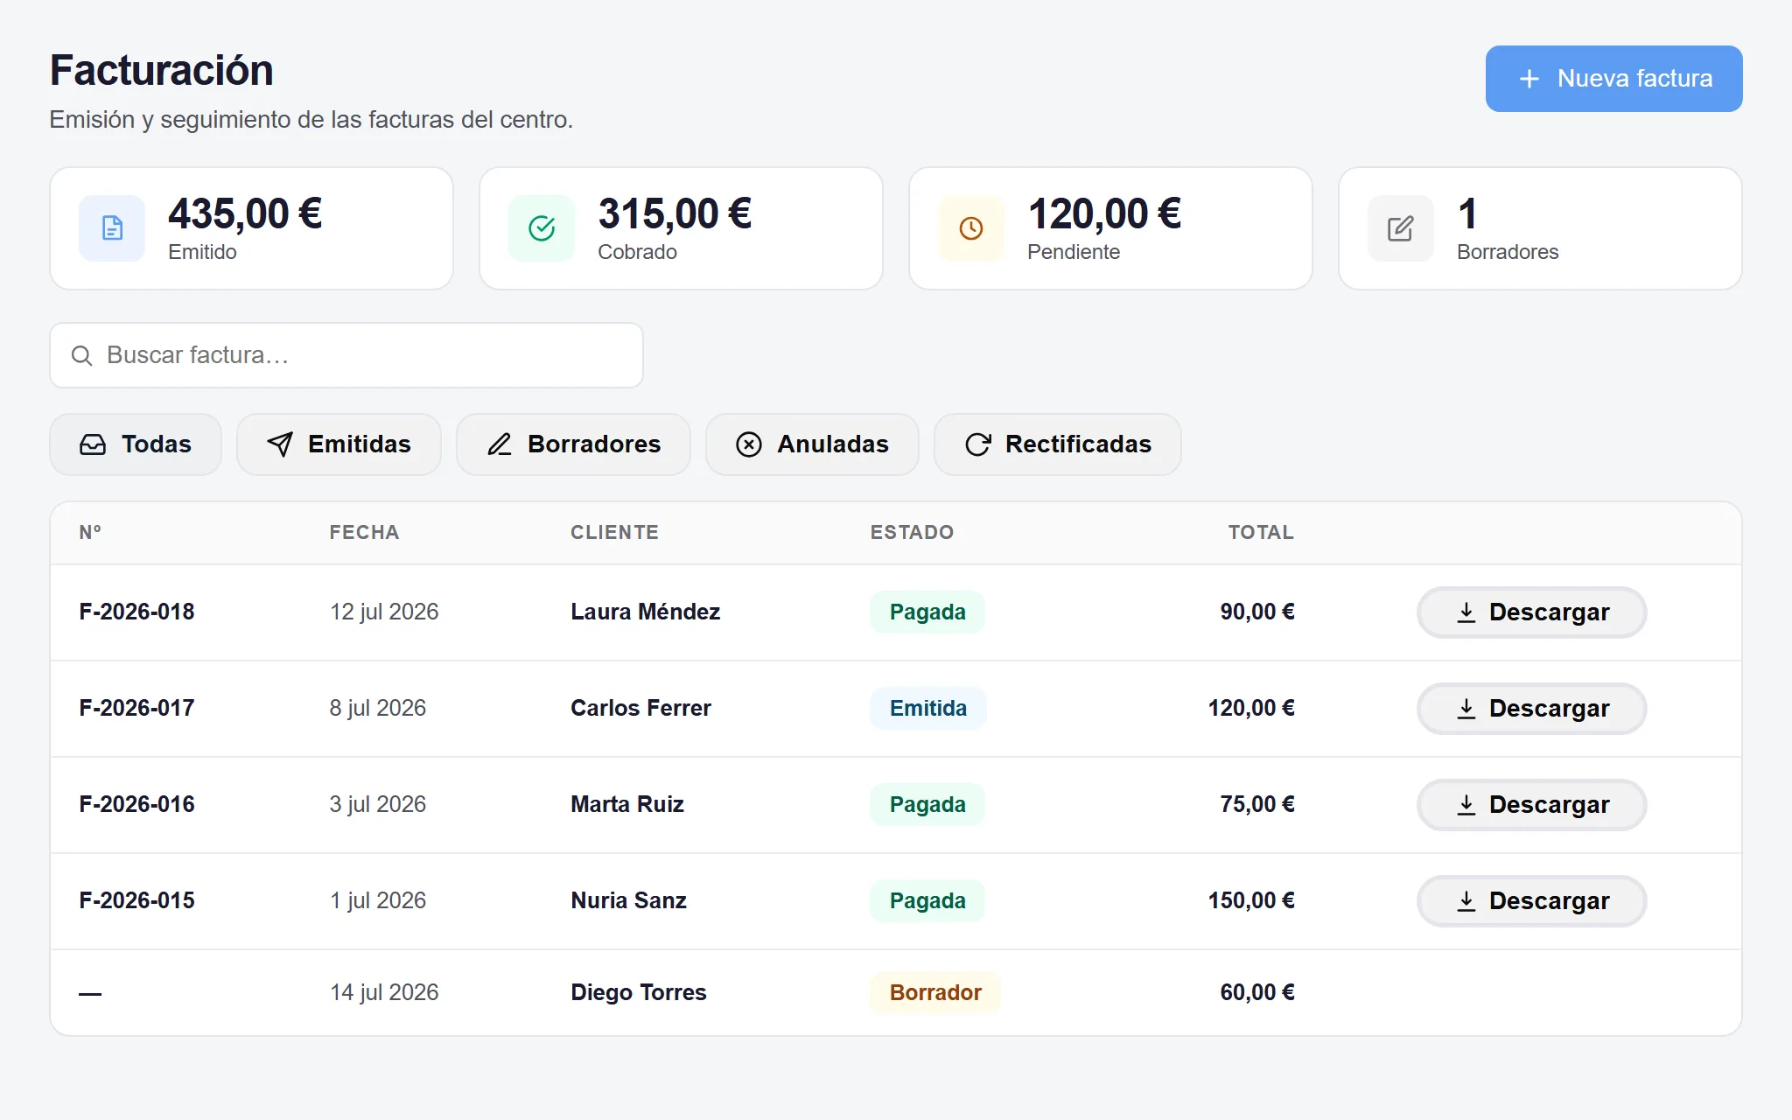Click the pencil icon on the Borradores tab
Image resolution: width=1792 pixels, height=1120 pixels.
pos(500,444)
